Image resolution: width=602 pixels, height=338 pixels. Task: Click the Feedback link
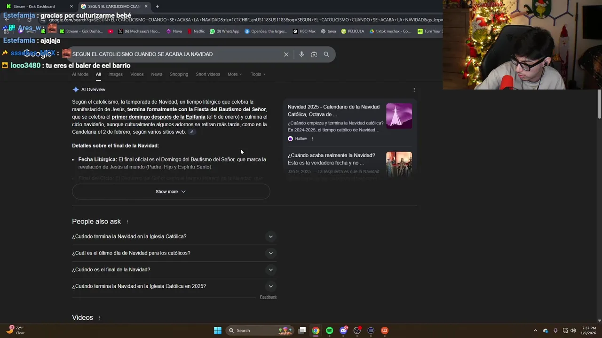(x=268, y=297)
